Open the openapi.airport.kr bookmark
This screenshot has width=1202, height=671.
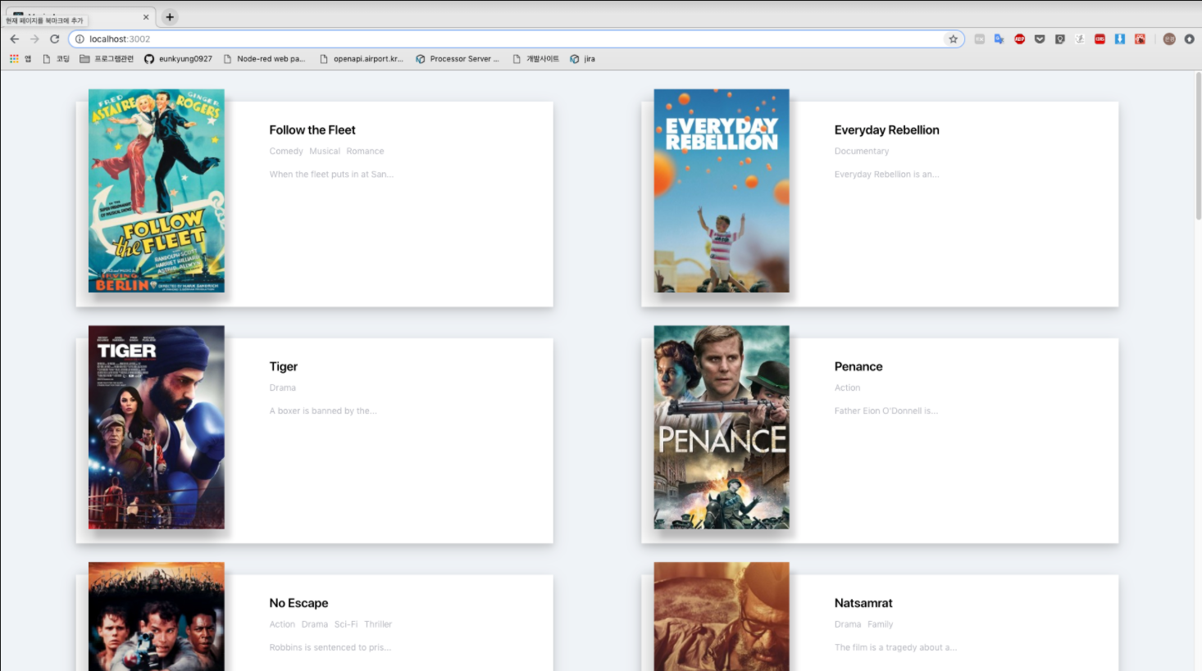(x=362, y=59)
